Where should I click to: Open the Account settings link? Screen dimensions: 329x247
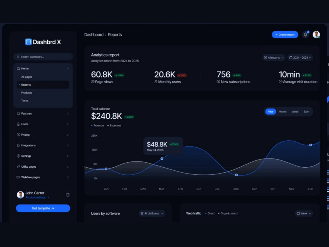(x=37, y=197)
